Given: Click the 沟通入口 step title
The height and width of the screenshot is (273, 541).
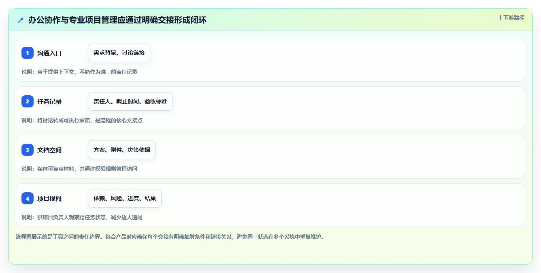Looking at the screenshot, I should pyautogui.click(x=49, y=53).
